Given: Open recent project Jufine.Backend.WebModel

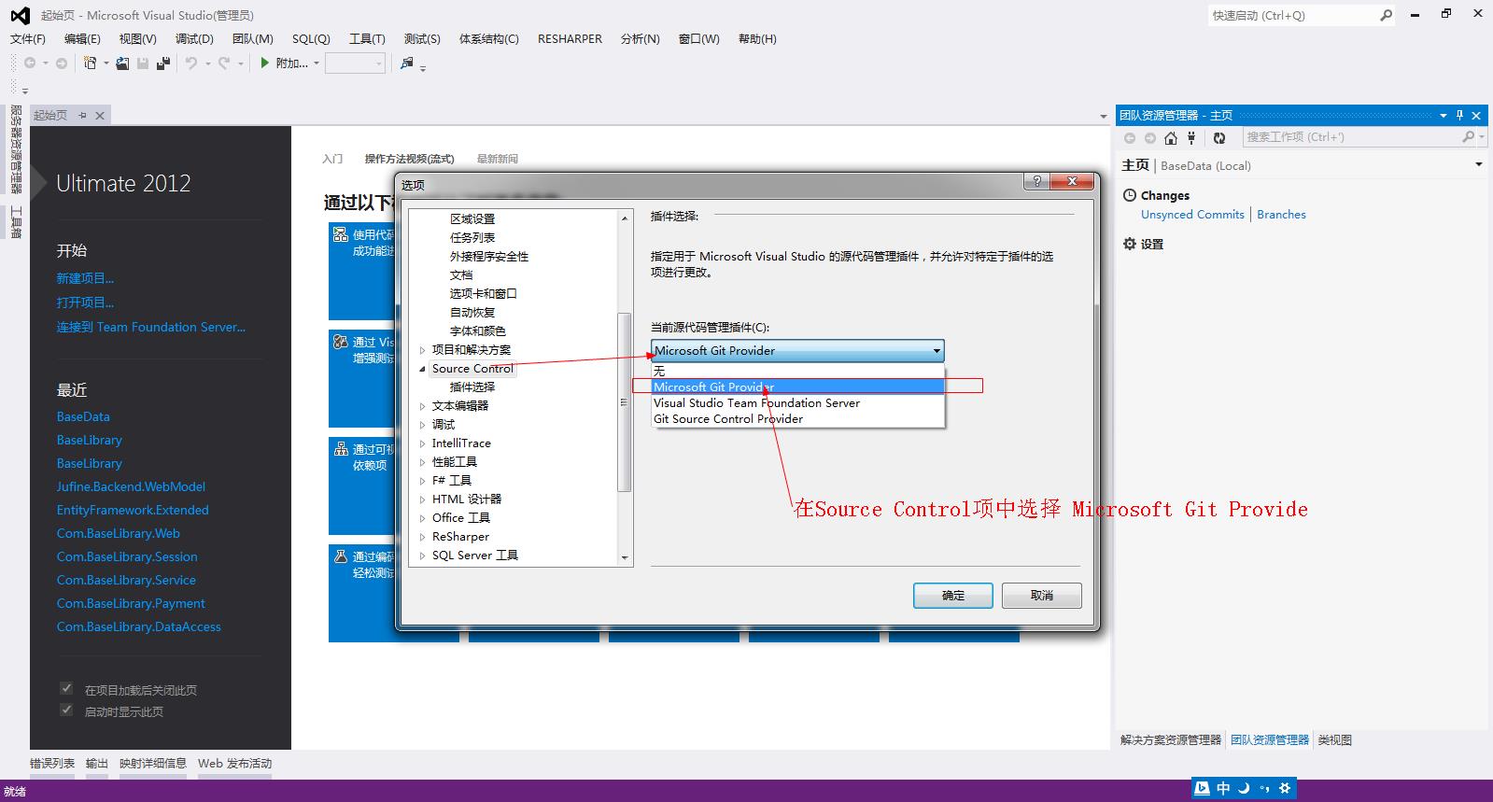Looking at the screenshot, I should tap(131, 486).
